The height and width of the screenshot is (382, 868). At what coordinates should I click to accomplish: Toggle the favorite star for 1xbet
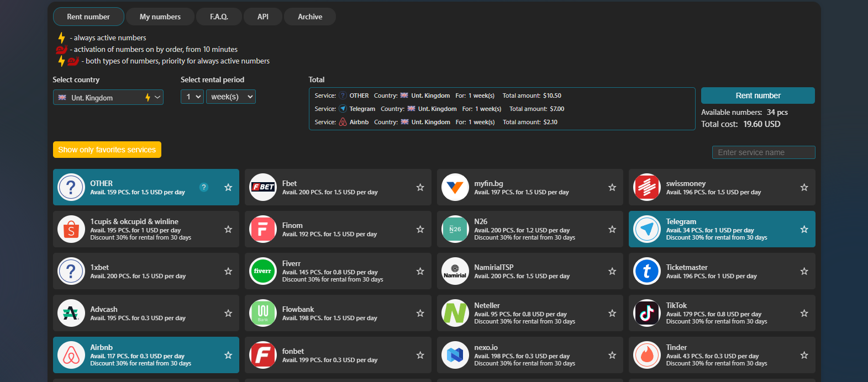pyautogui.click(x=228, y=271)
